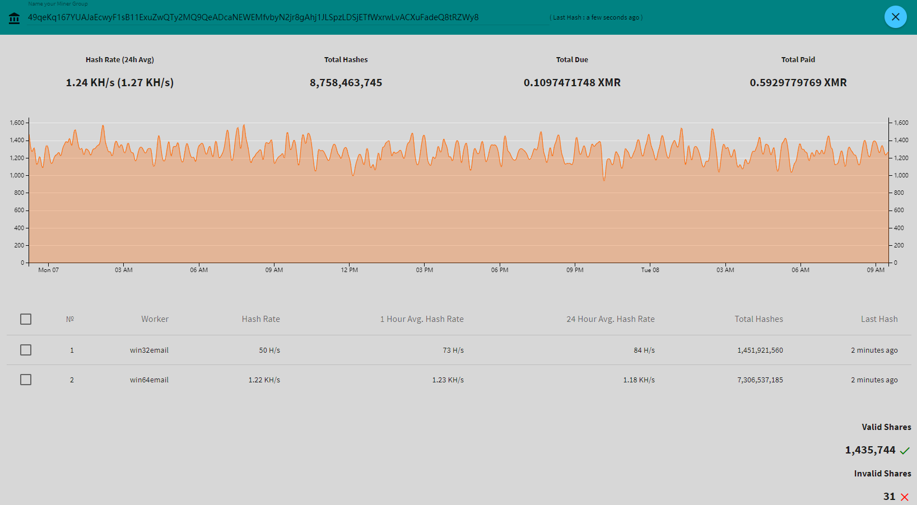Check the win32email worker checkbox
917x505 pixels.
(x=26, y=350)
